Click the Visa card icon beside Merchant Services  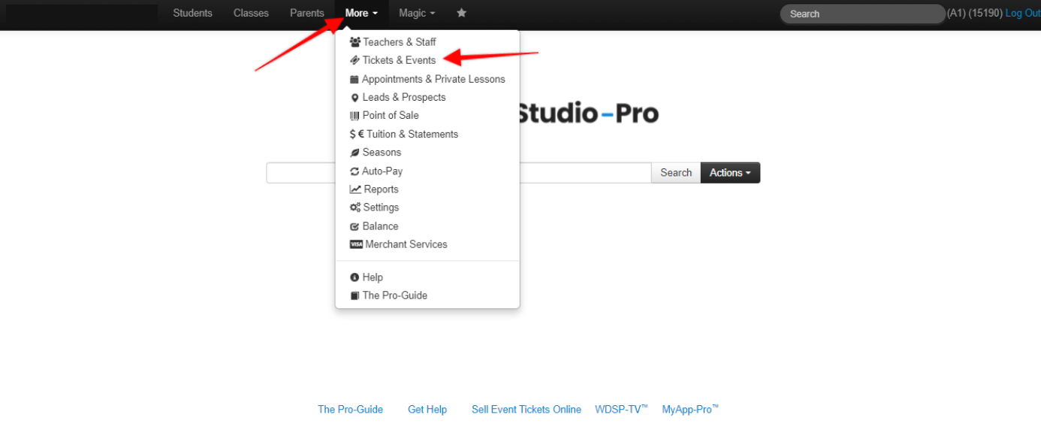click(356, 244)
